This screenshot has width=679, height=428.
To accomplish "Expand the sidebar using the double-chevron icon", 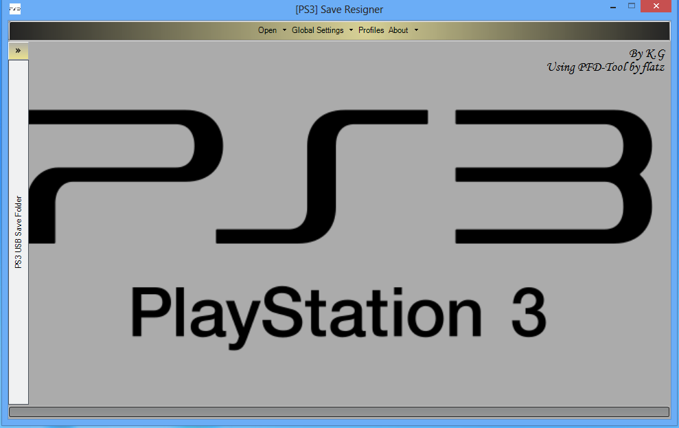I will pos(17,49).
